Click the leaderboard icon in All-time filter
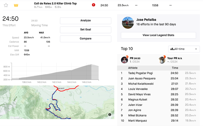The width and height of the screenshot is (203, 126). coord(172,49)
